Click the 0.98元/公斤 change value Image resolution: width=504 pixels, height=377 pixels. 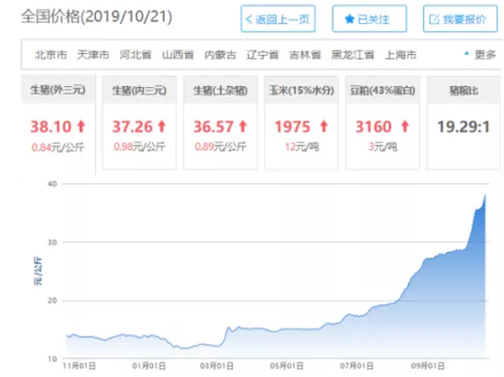pyautogui.click(x=139, y=146)
